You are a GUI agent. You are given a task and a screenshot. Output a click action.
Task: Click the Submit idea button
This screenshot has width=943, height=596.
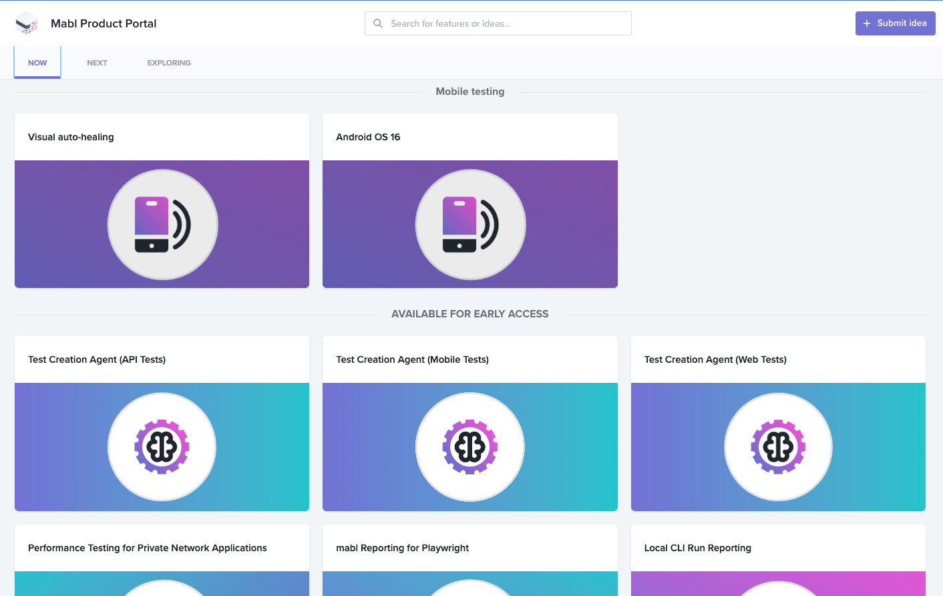[x=895, y=23]
